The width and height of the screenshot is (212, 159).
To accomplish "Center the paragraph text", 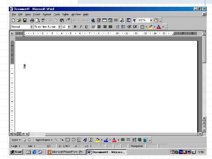I will [x=99, y=27].
